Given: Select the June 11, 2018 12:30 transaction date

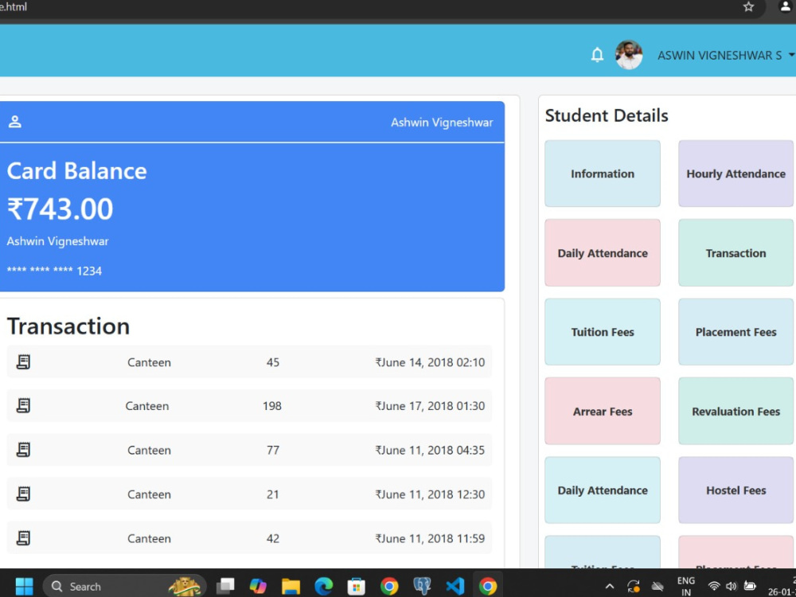Looking at the screenshot, I should tap(430, 494).
